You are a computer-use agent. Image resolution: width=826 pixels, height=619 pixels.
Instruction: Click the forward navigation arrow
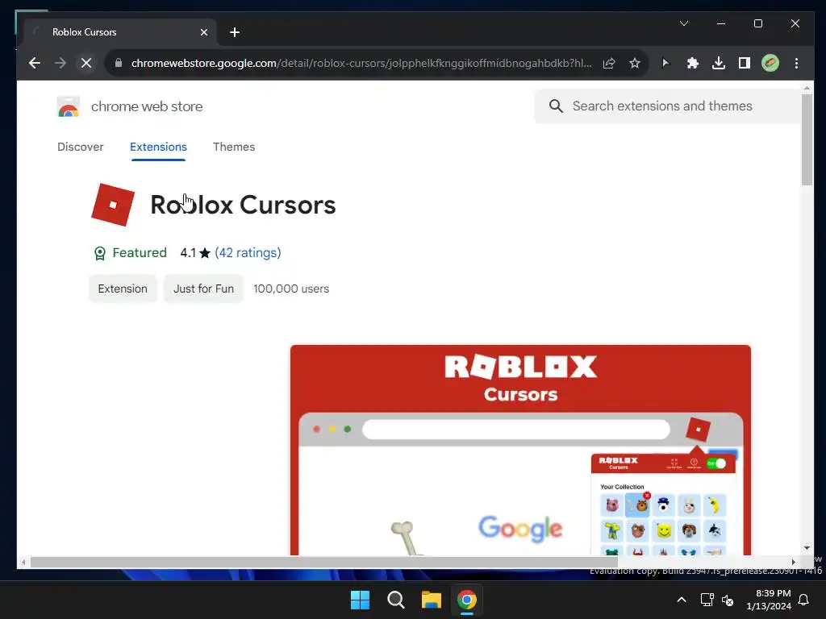60,63
